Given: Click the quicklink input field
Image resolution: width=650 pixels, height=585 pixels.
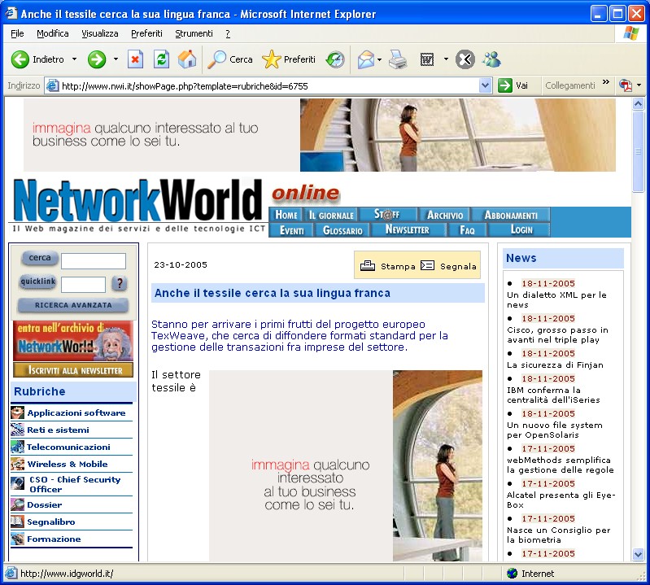Looking at the screenshot, I should click(83, 285).
